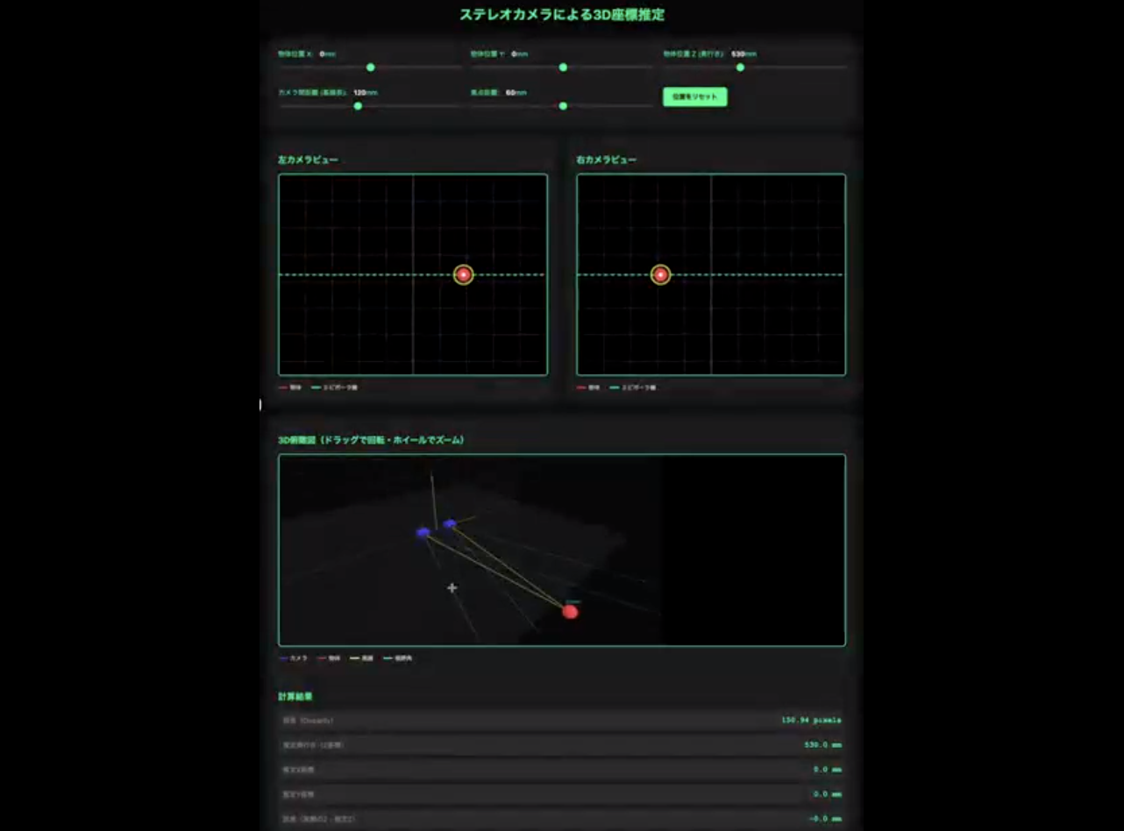Click the green position reset button
The image size is (1124, 831).
[x=695, y=97]
